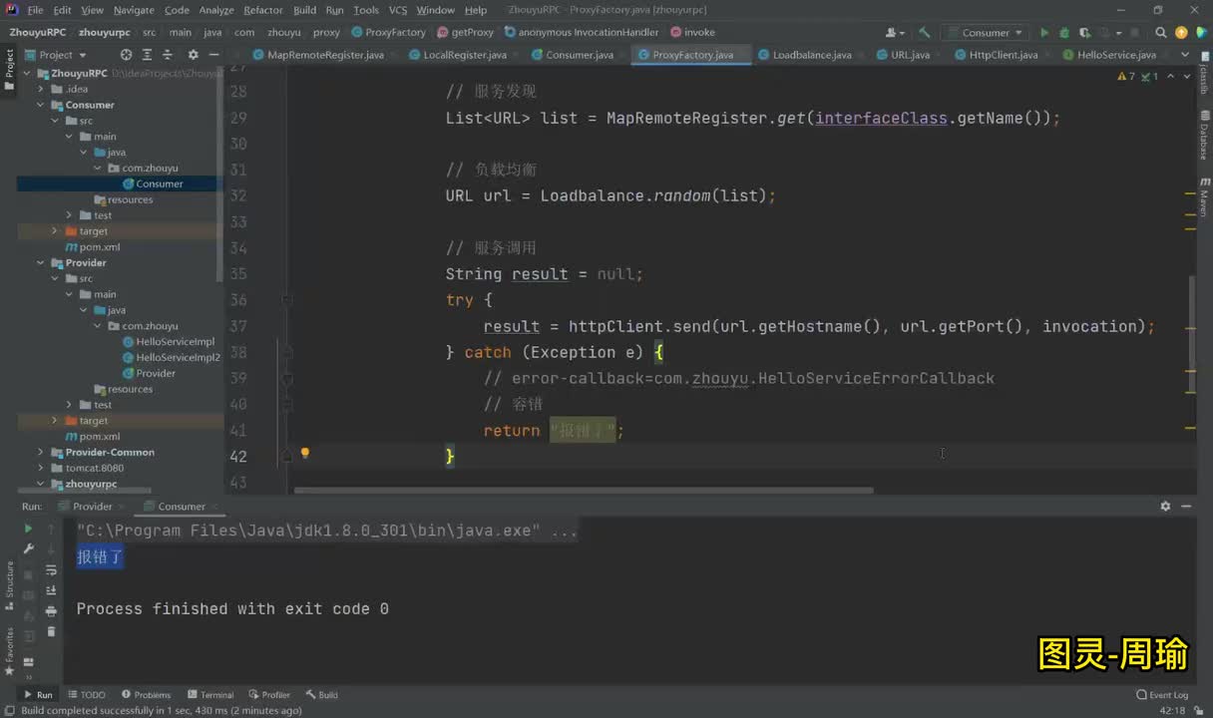Expand all in Project panel
The image size is (1213, 718).
[148, 55]
